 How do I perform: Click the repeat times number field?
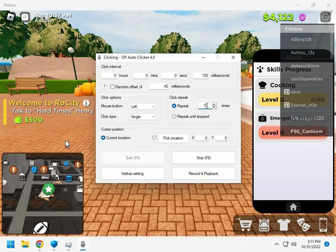point(205,106)
